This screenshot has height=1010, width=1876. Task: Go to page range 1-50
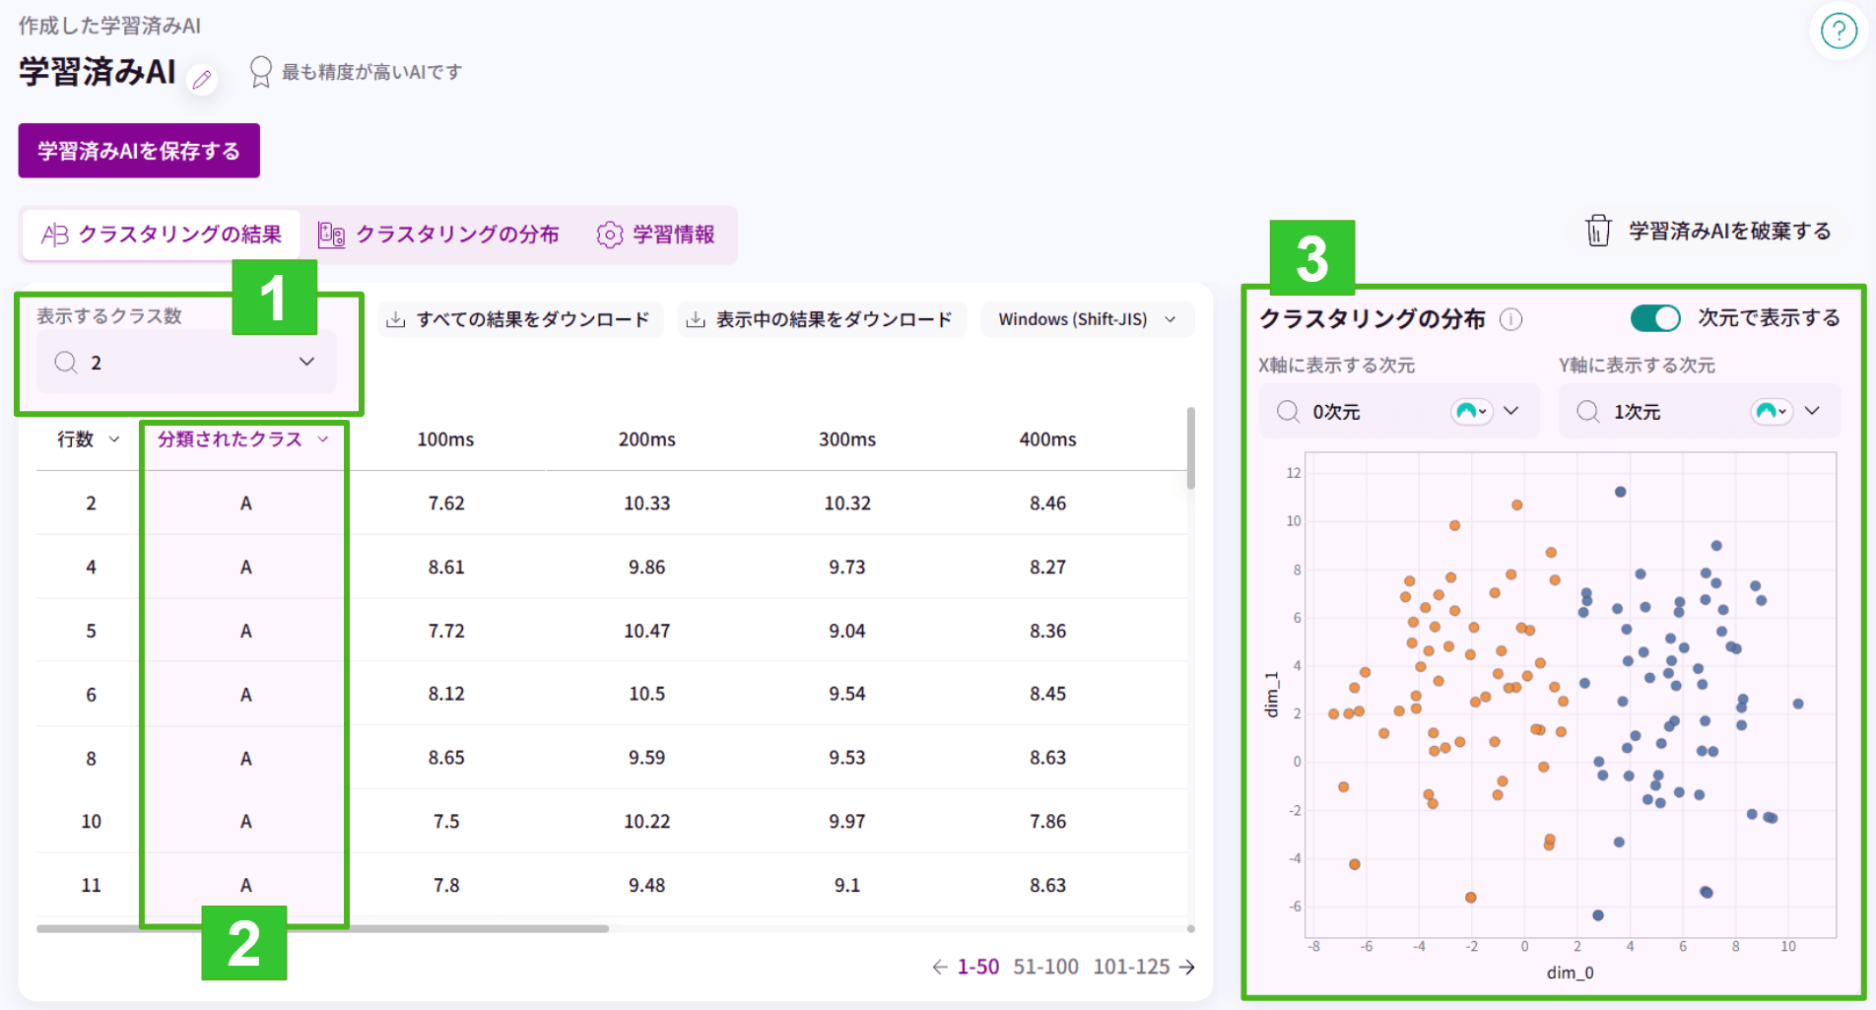click(x=978, y=967)
